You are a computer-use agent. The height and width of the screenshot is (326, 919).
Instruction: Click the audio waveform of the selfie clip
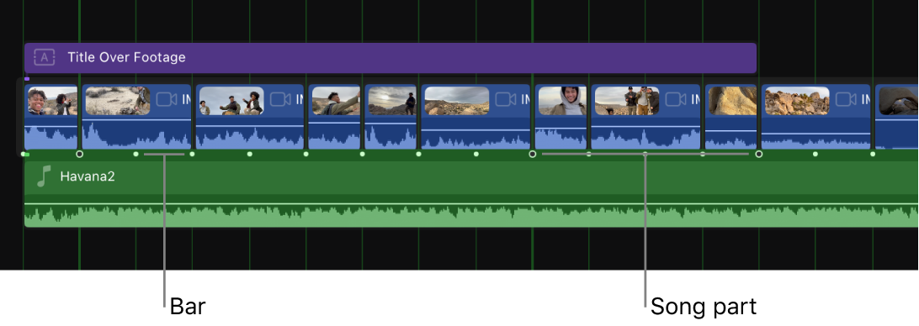(x=51, y=138)
